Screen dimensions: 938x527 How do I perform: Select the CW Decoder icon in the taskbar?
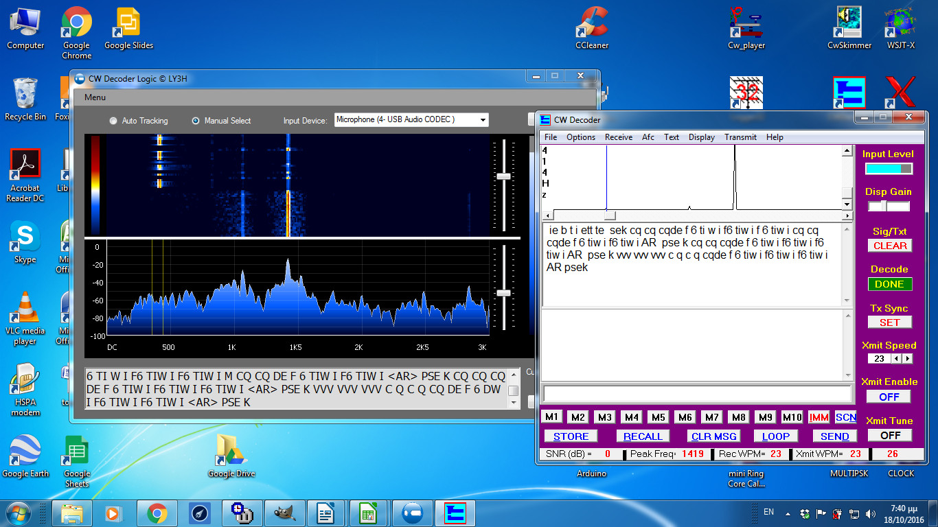[454, 512]
